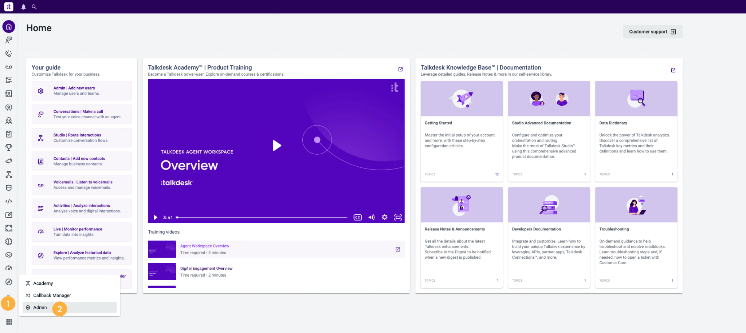The width and height of the screenshot is (746, 333).
Task: Open the Activities list icon in sidebar
Action: [x=9, y=80]
